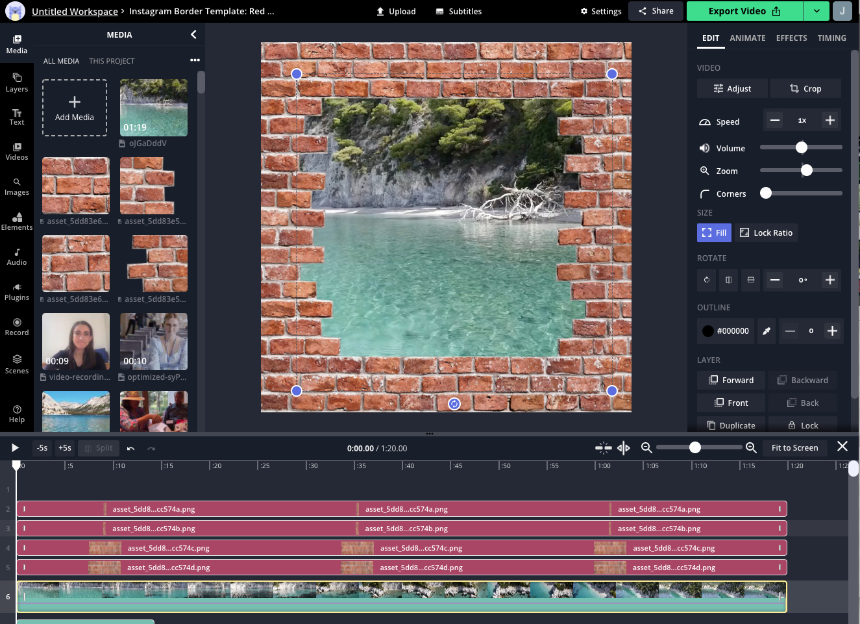This screenshot has width=860, height=624.
Task: Open the Text tool in sidebar
Action: [17, 117]
